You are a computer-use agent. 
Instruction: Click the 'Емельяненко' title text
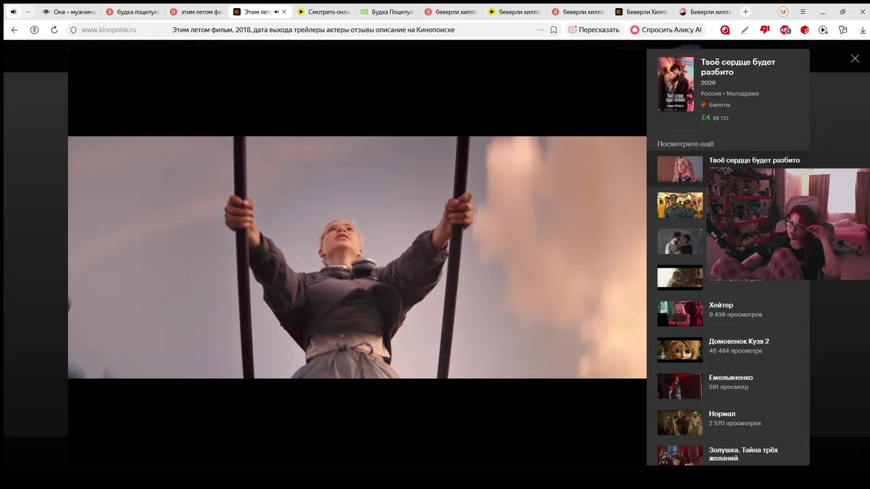pos(731,378)
